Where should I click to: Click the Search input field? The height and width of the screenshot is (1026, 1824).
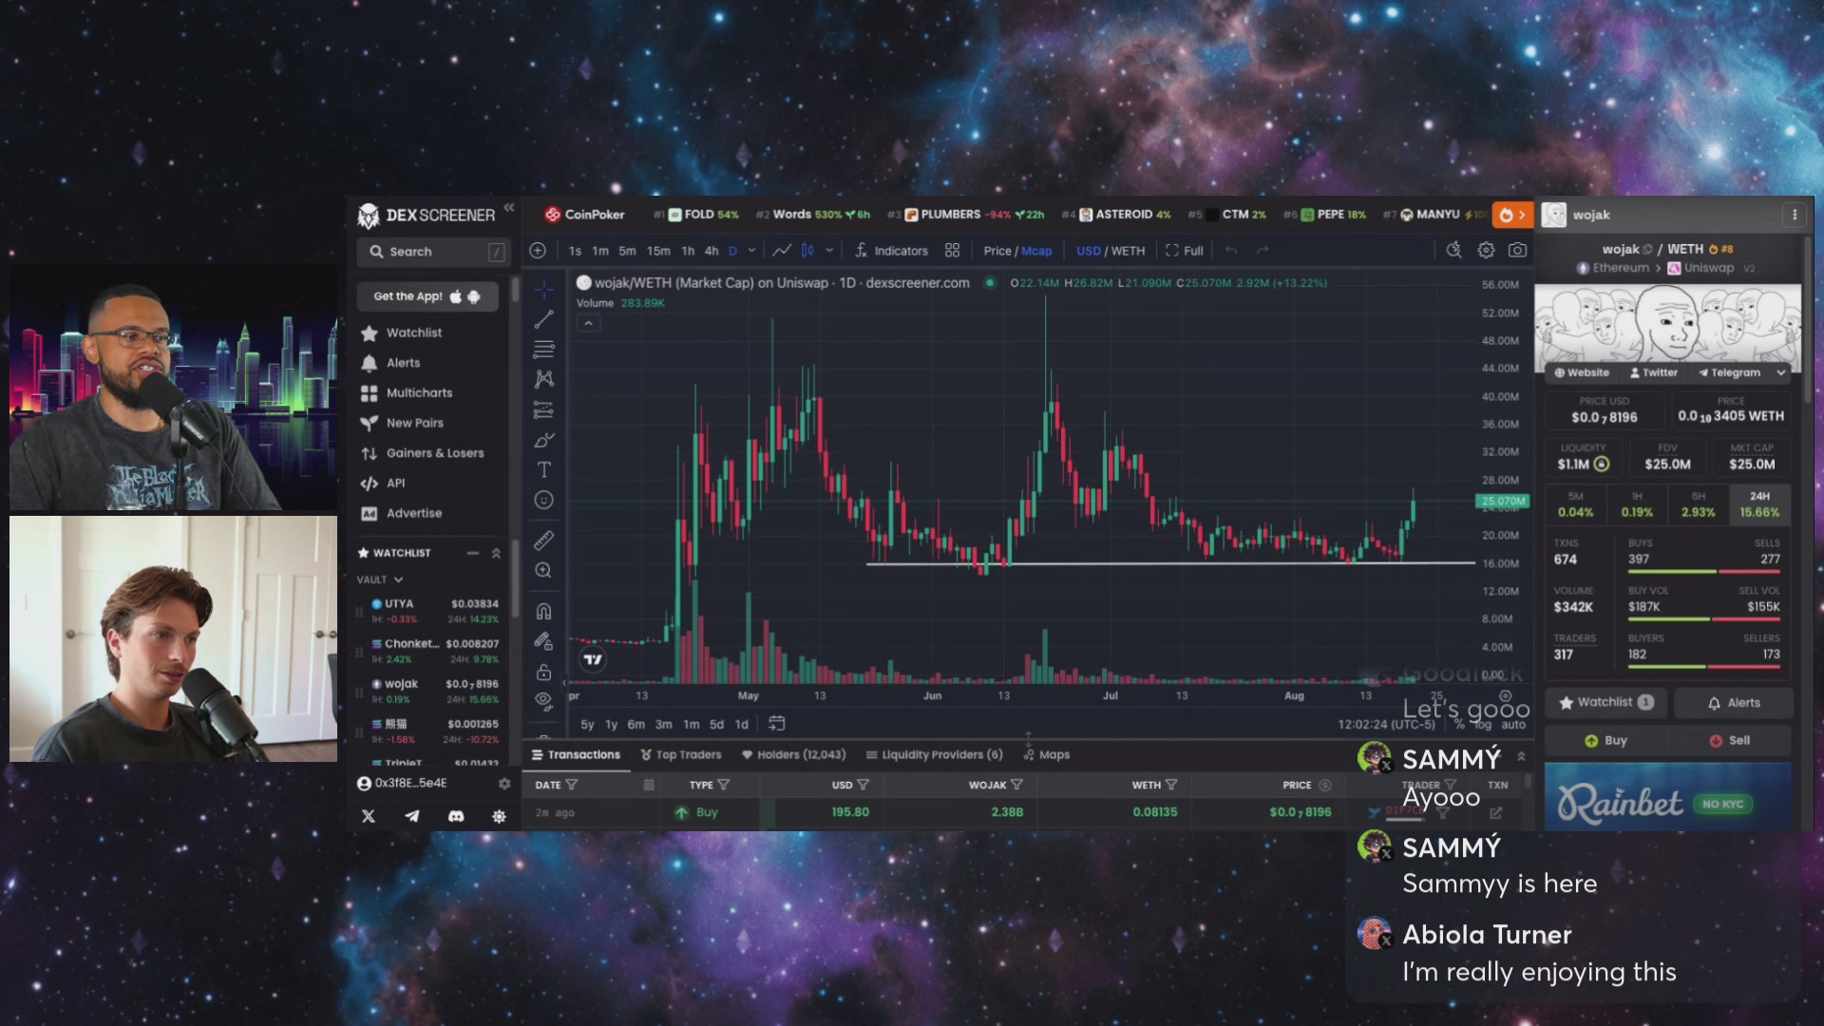(x=433, y=252)
